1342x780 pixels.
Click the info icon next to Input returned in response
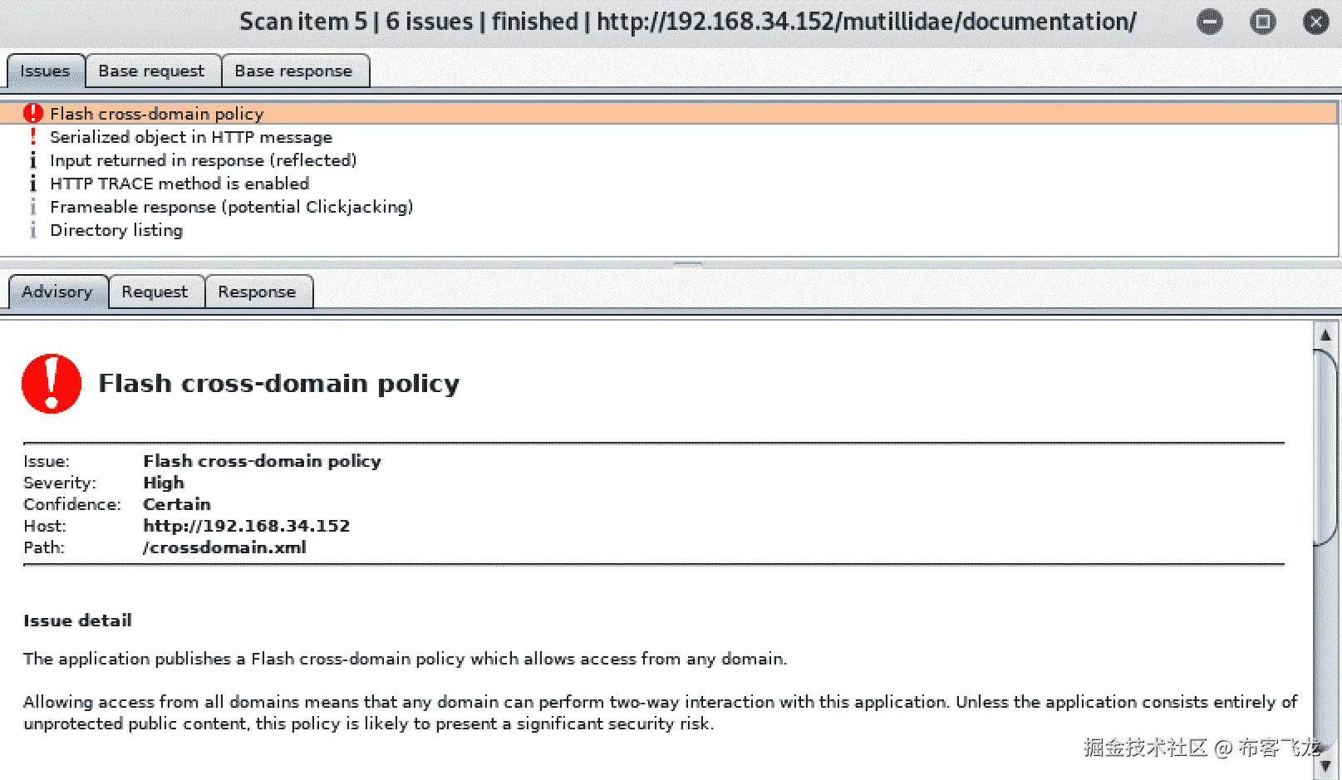(33, 160)
